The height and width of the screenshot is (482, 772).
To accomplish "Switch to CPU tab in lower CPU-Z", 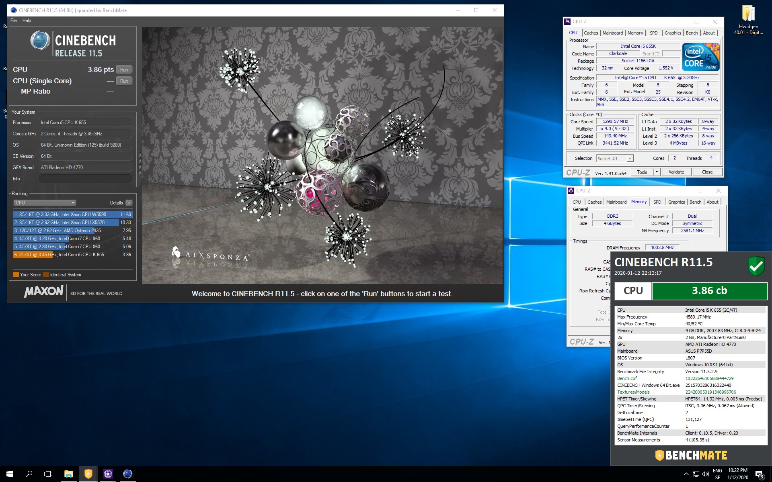I will point(577,202).
